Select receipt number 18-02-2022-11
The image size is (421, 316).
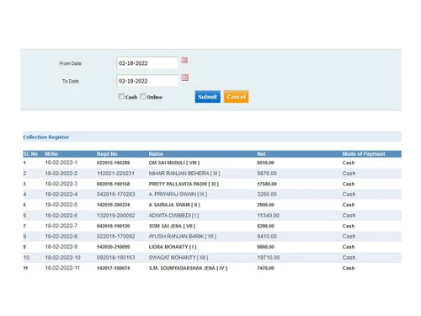[62, 268]
